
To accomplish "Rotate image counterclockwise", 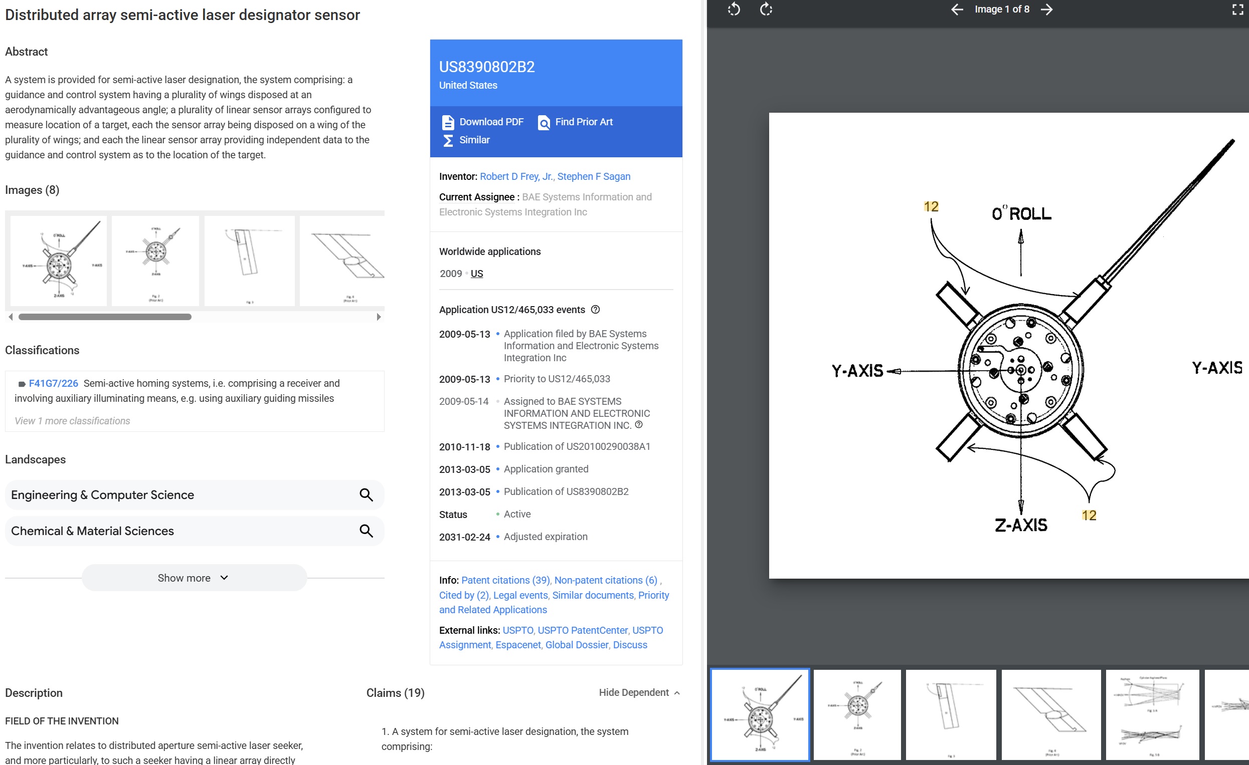I will (734, 9).
